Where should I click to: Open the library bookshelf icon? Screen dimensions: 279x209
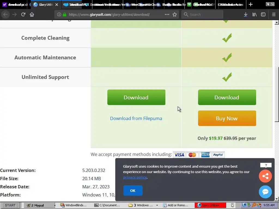(x=254, y=14)
